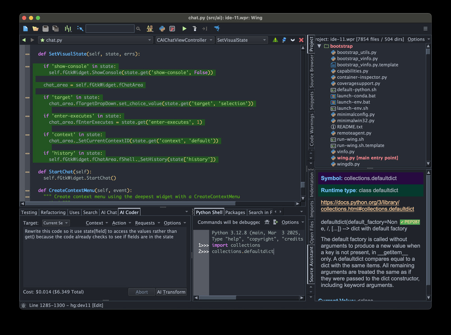Click the Python logo toolbar icon

pos(162,28)
